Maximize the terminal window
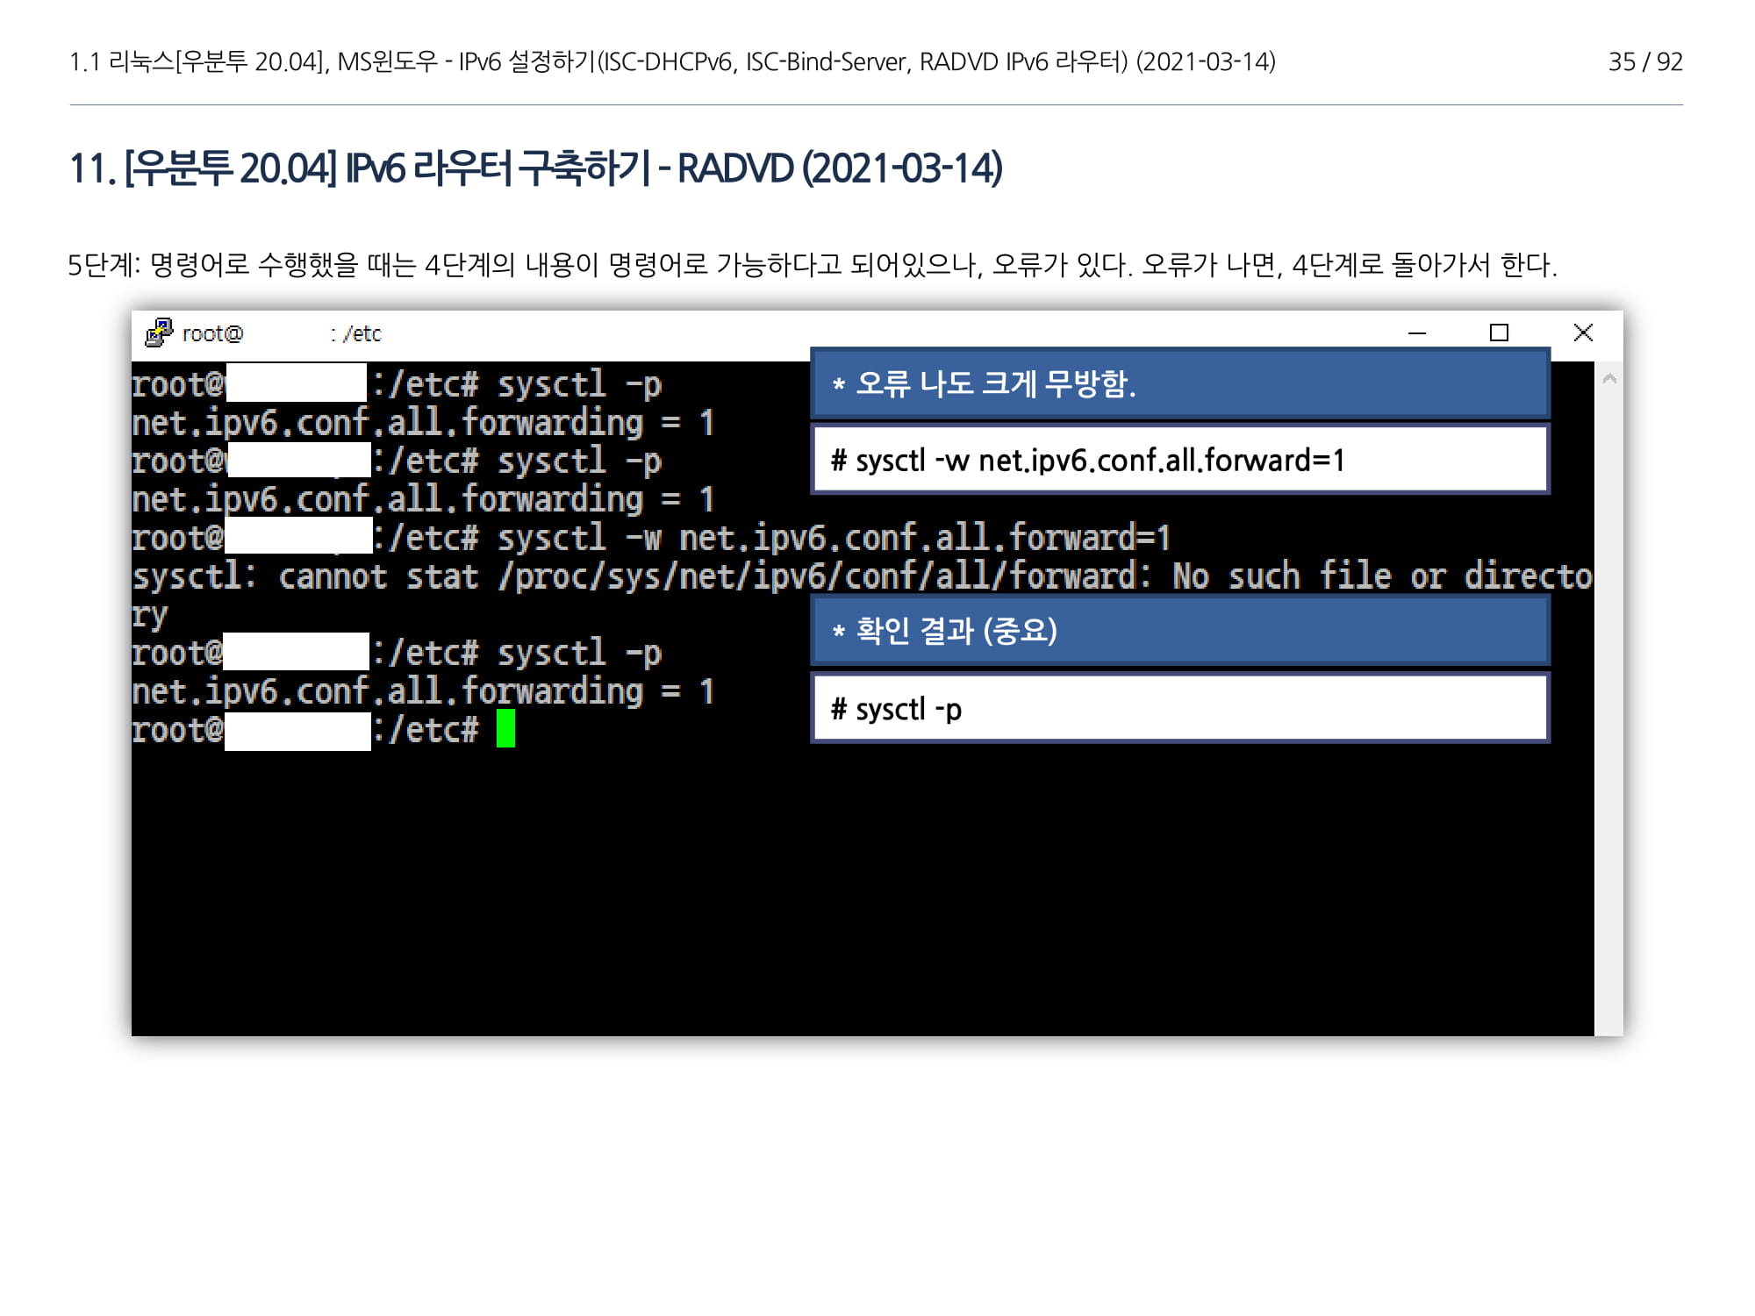 [x=1499, y=333]
